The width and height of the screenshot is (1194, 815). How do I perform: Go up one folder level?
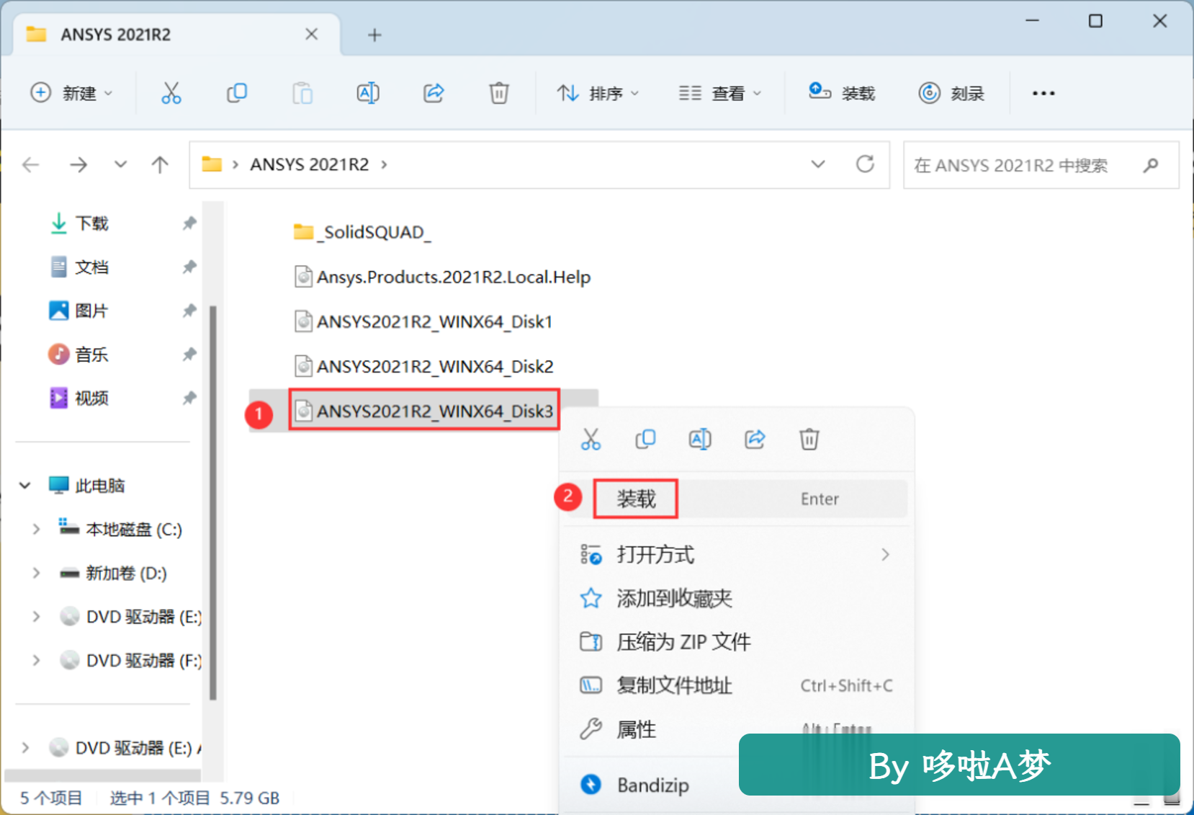(x=160, y=165)
